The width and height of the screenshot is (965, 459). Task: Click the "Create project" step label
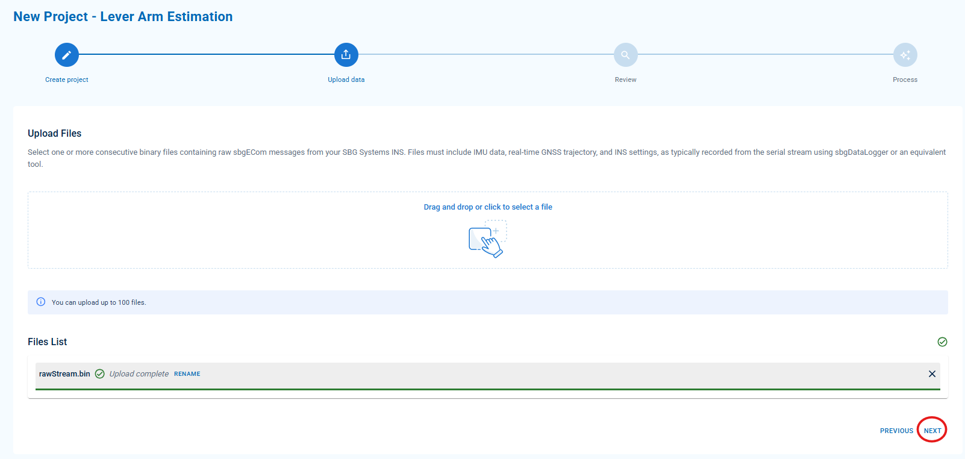click(67, 80)
